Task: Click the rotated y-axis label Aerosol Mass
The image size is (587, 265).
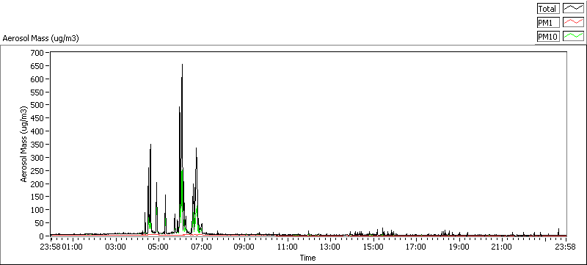Action: tap(24, 145)
